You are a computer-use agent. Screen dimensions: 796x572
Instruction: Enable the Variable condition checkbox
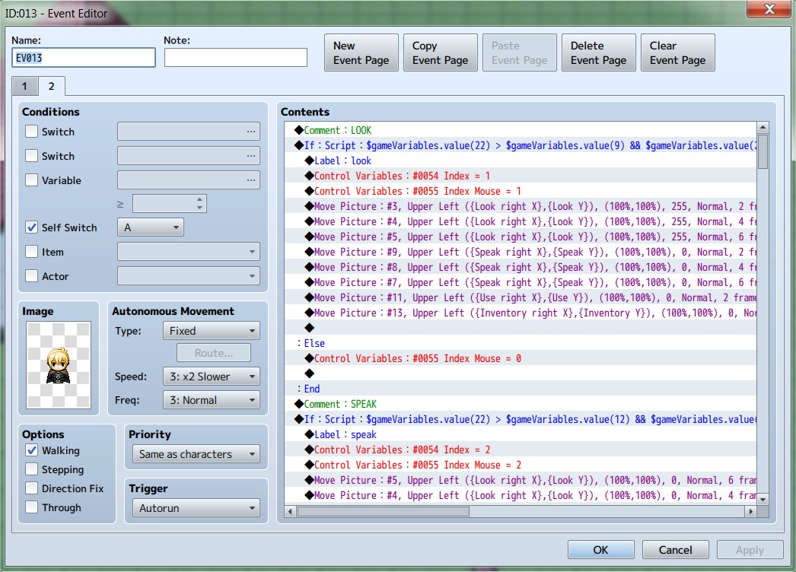31,180
